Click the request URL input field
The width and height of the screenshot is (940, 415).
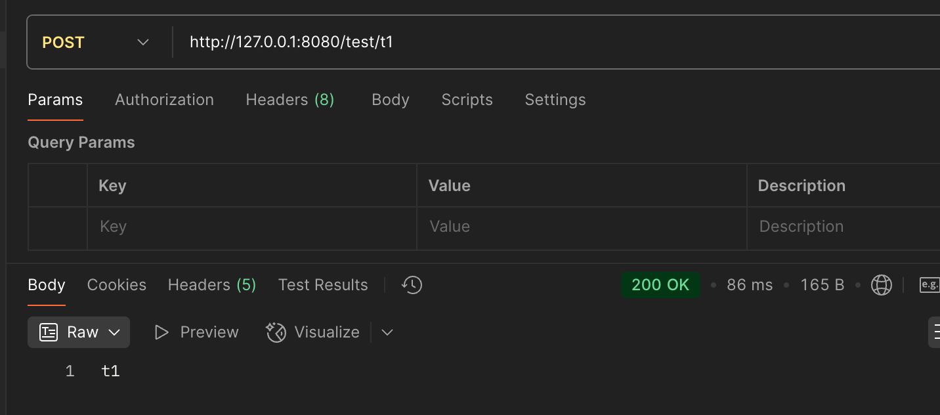pos(558,43)
